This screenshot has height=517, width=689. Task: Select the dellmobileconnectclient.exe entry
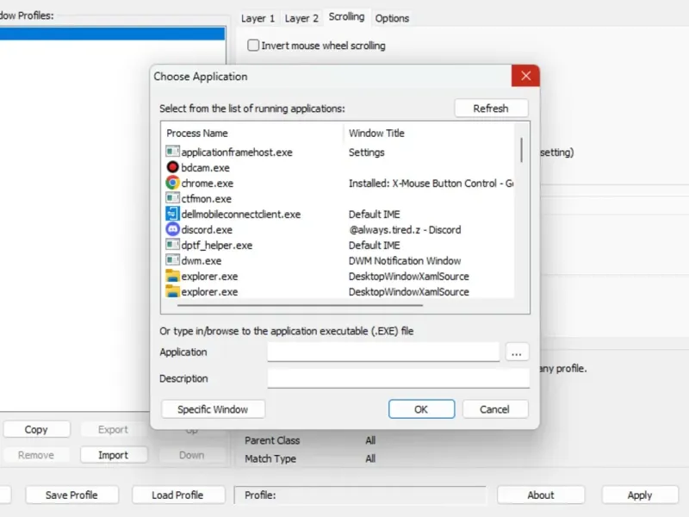[241, 214]
